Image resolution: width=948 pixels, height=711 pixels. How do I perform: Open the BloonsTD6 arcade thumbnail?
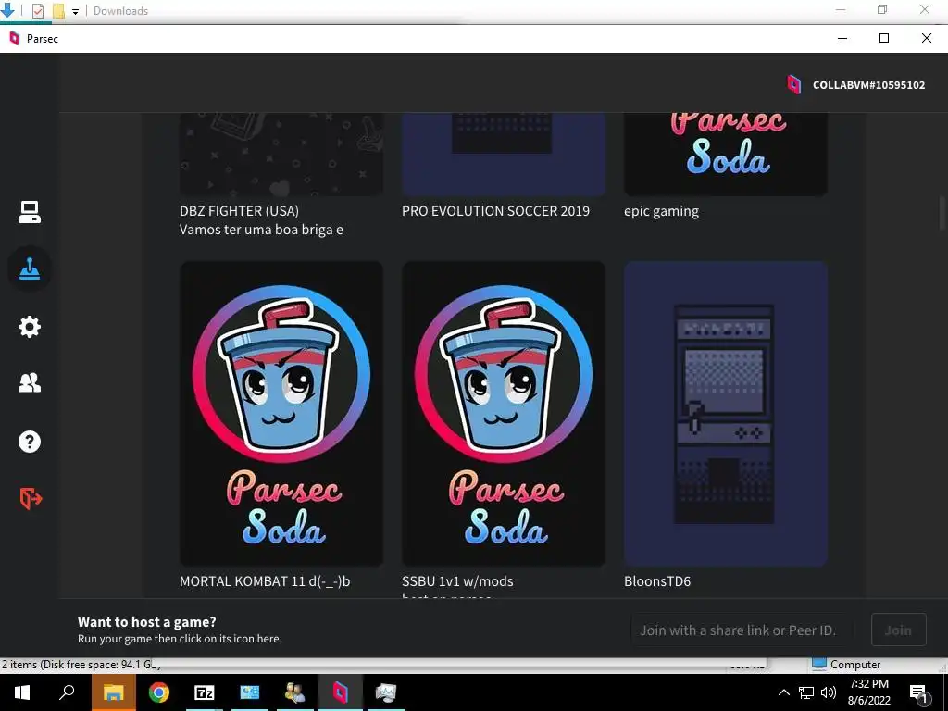[726, 414]
